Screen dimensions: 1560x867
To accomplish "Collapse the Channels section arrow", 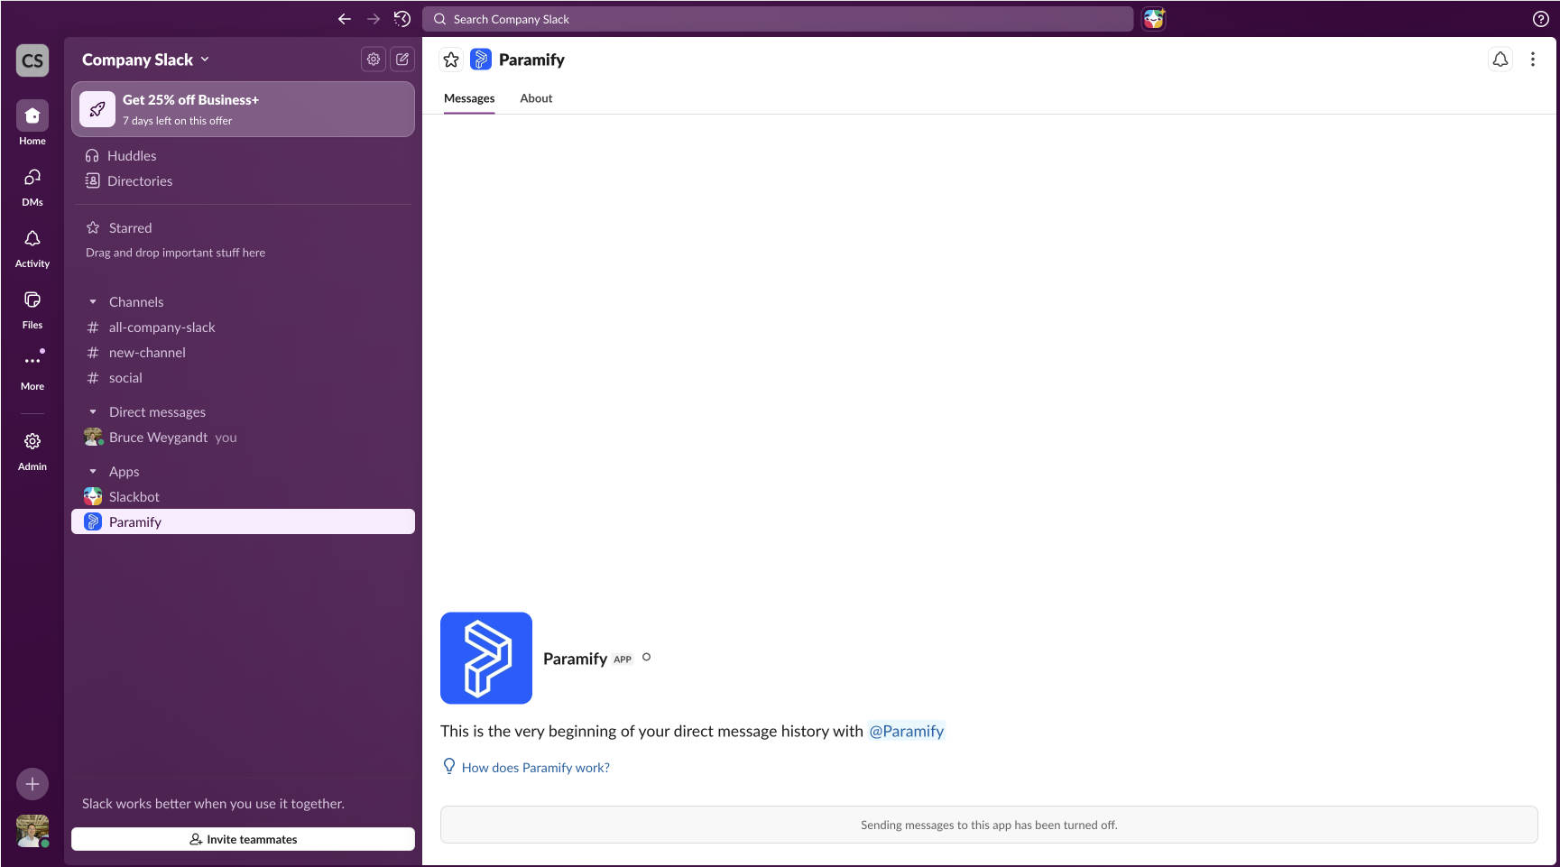I will tap(93, 301).
